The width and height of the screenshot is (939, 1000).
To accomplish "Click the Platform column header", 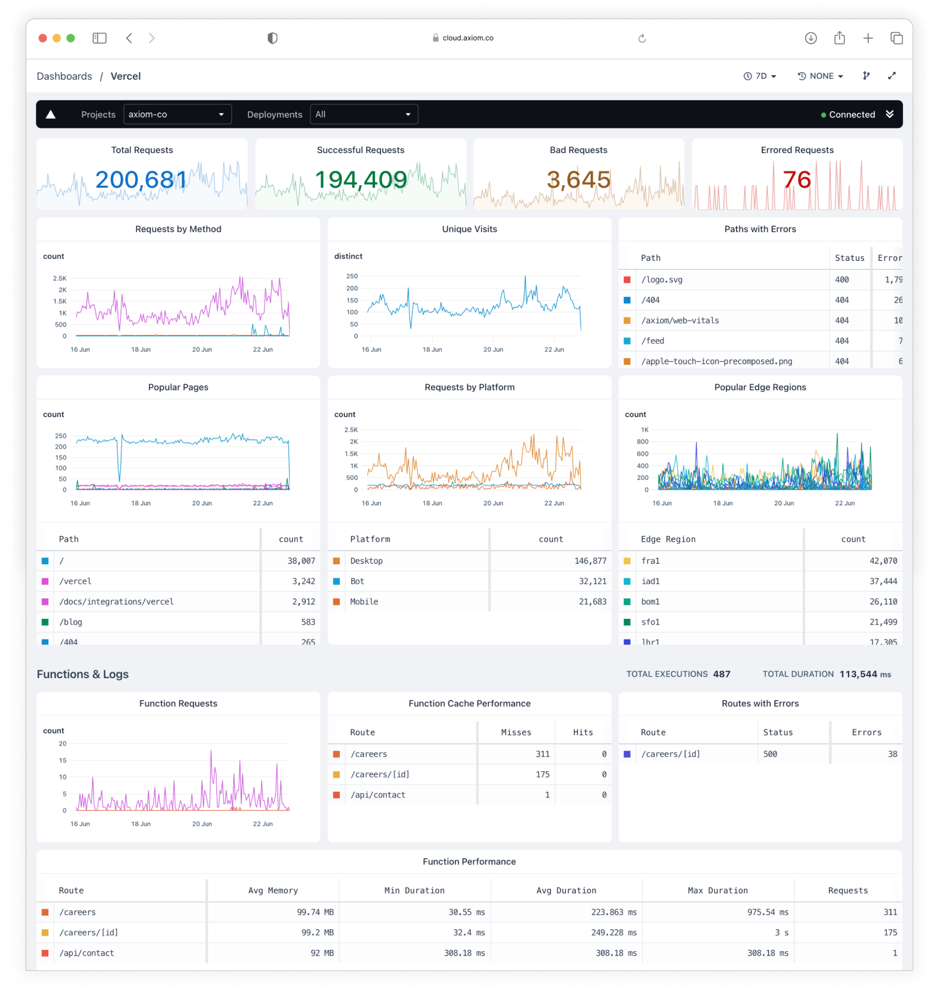I will point(370,539).
